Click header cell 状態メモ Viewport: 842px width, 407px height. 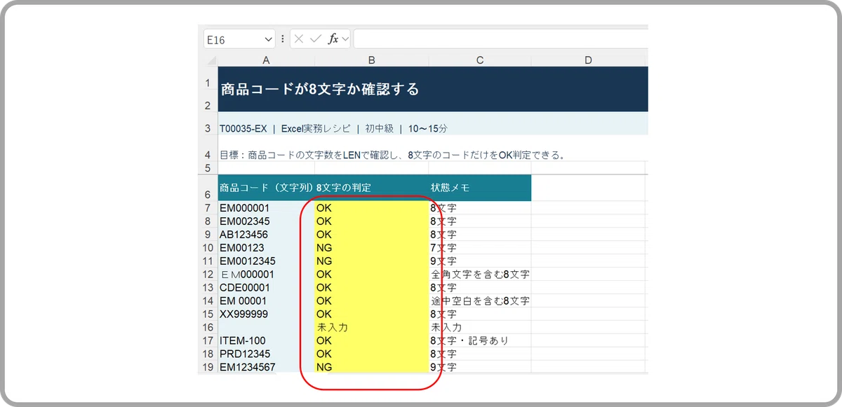480,188
